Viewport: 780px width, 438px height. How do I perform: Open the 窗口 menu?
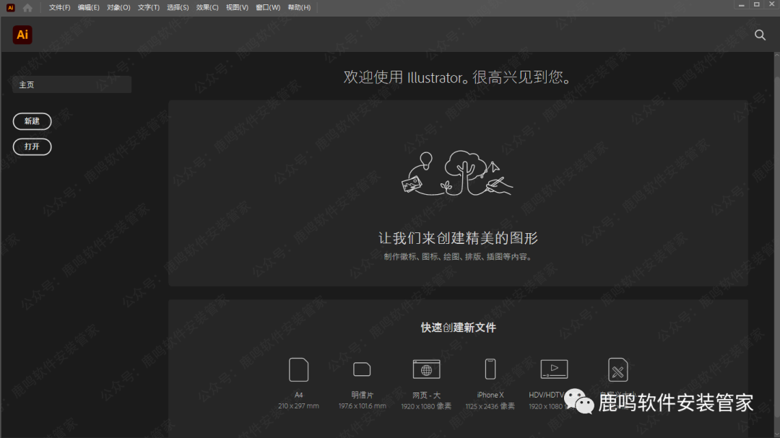[x=267, y=6]
